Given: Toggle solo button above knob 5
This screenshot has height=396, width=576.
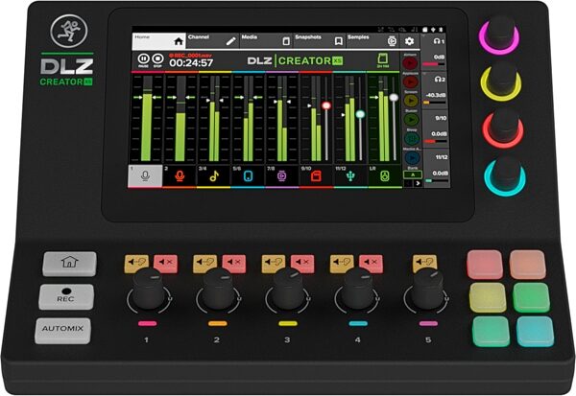Looking at the screenshot, I should [425, 263].
